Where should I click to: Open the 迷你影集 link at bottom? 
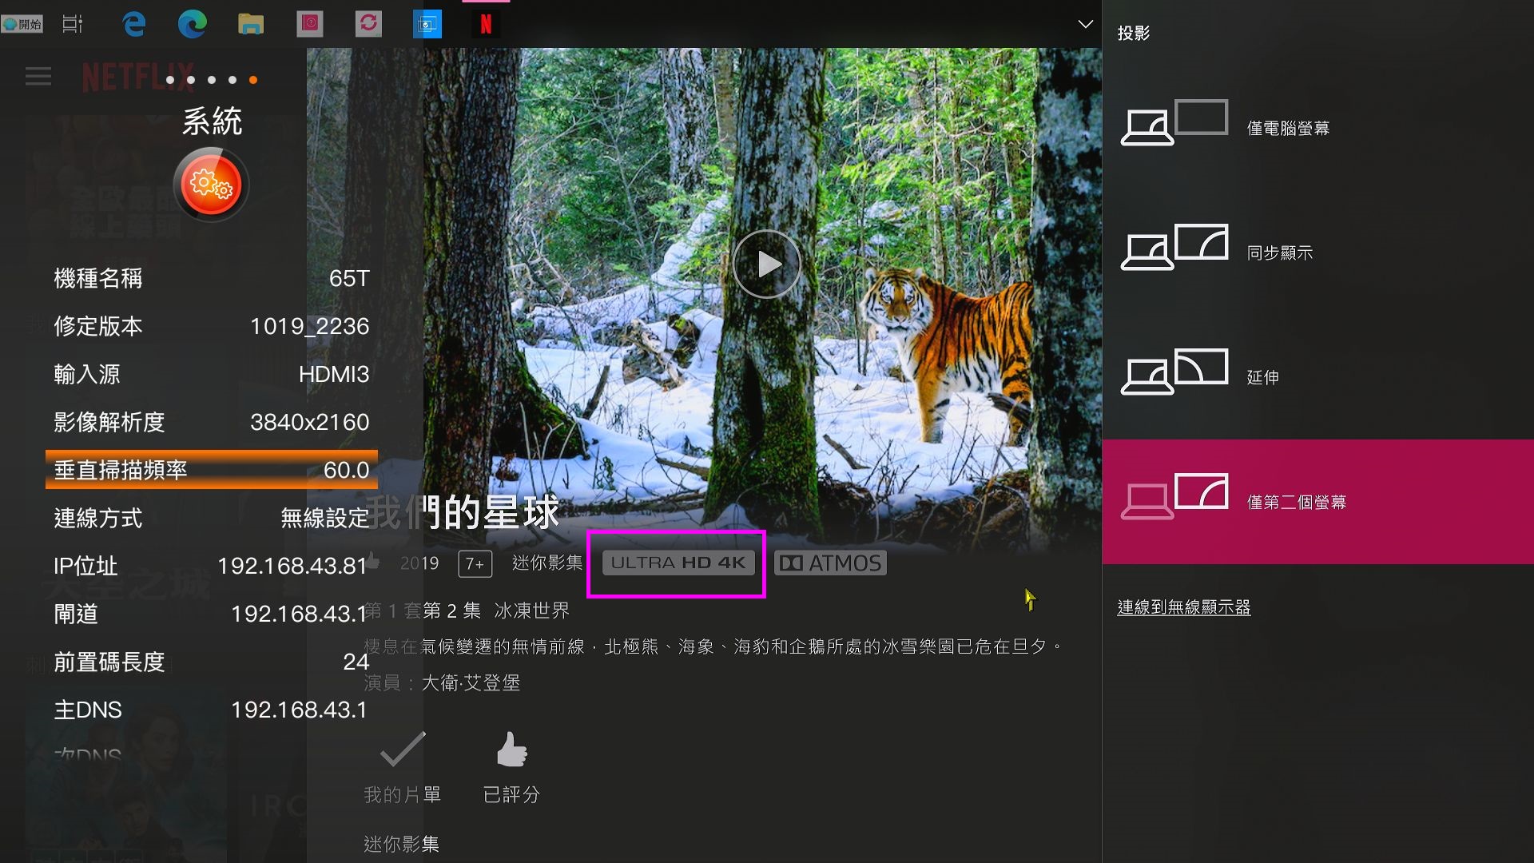pyautogui.click(x=401, y=844)
